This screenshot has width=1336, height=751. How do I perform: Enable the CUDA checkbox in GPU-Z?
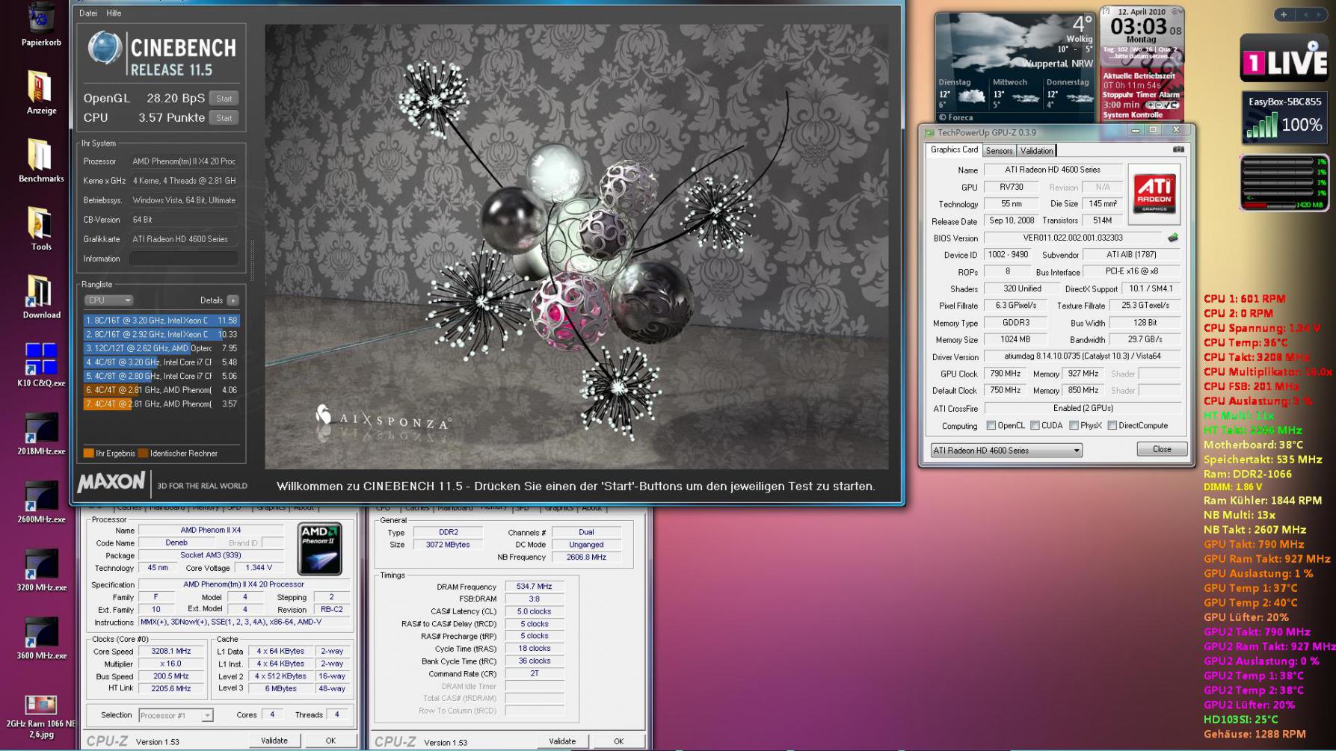1035,426
